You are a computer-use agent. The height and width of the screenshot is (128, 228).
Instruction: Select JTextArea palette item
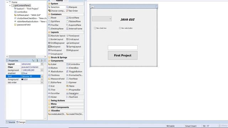point(54,75)
